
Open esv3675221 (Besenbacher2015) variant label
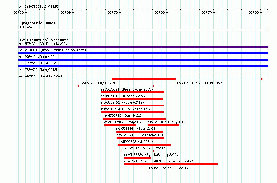tap(127, 89)
